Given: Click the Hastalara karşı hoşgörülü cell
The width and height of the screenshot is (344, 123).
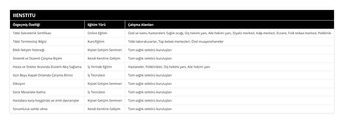Looking at the screenshot, I should pos(46,101).
